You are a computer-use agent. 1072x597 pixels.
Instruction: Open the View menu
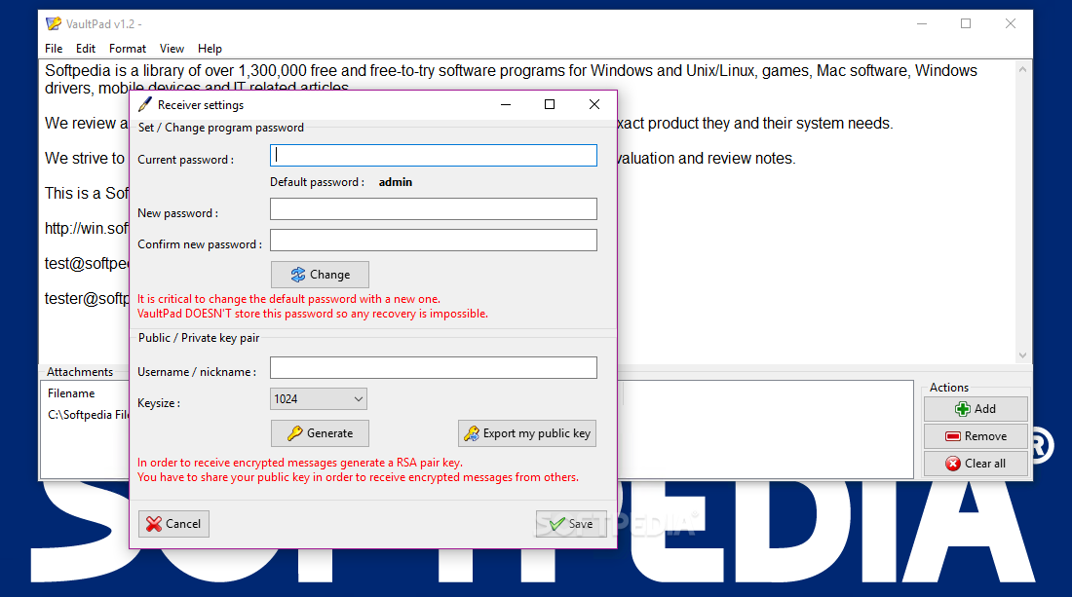[172, 49]
